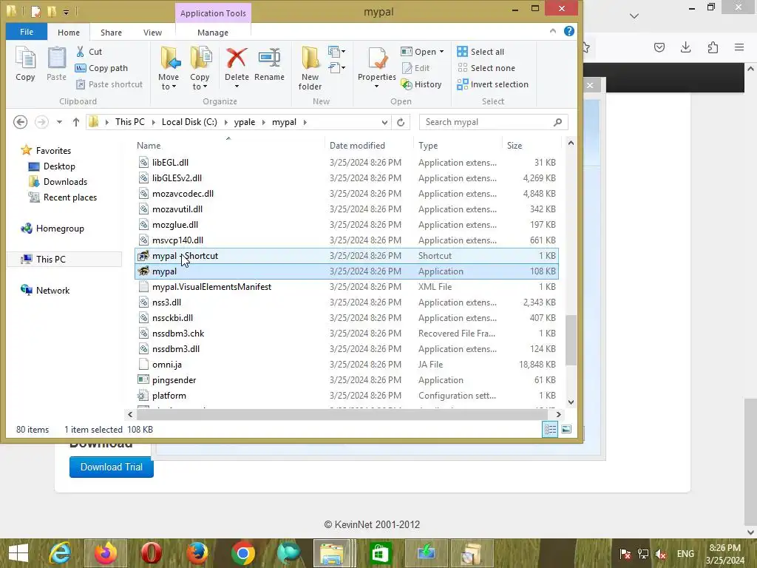The width and height of the screenshot is (757, 568).
Task: Click the Back navigation arrow
Action: (20, 122)
